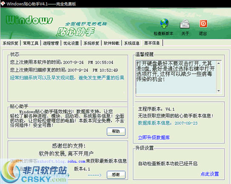The width and height of the screenshot is (231, 184).
Task: Select the 进程管理 tab
Action: coord(51,43)
